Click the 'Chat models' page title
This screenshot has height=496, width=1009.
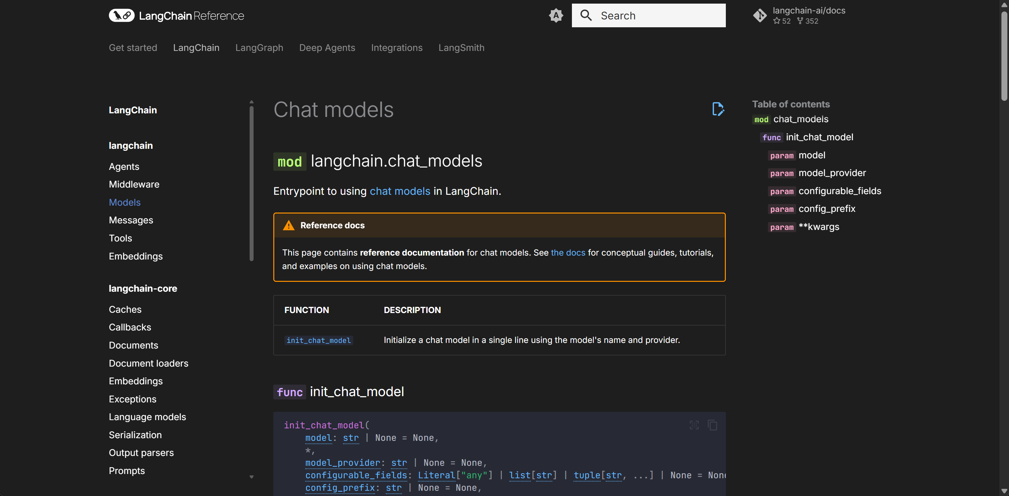click(333, 109)
